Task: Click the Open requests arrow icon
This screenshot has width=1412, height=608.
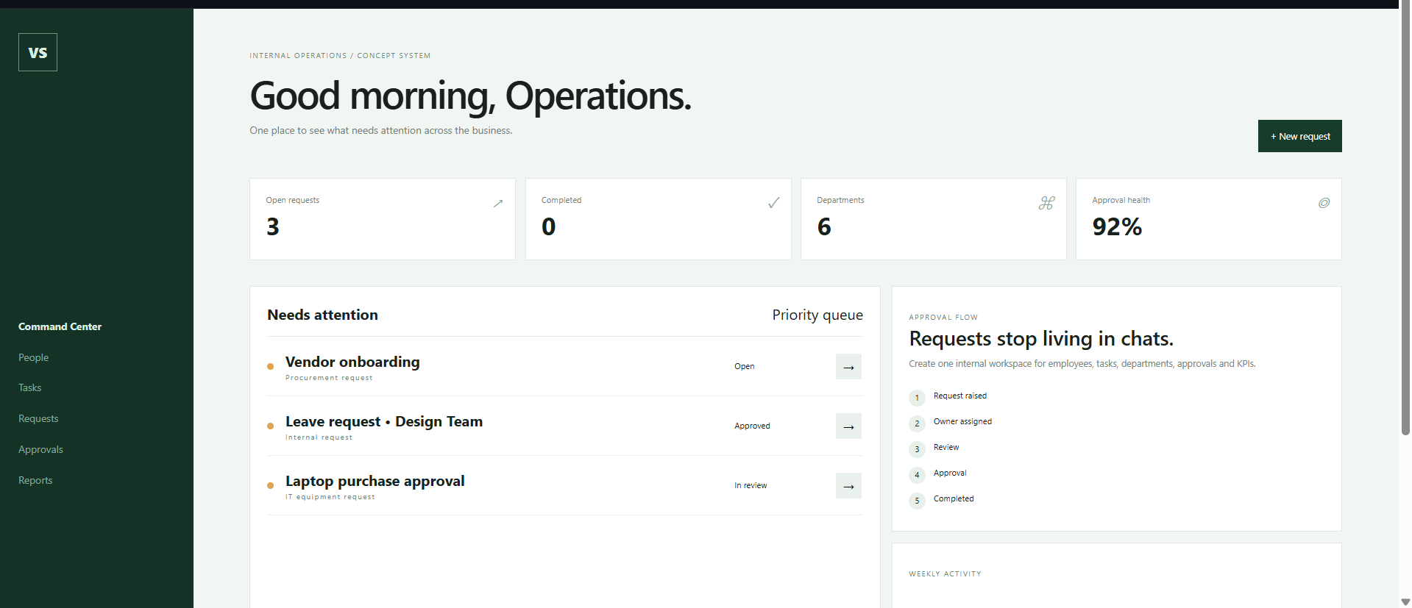Action: pyautogui.click(x=498, y=203)
